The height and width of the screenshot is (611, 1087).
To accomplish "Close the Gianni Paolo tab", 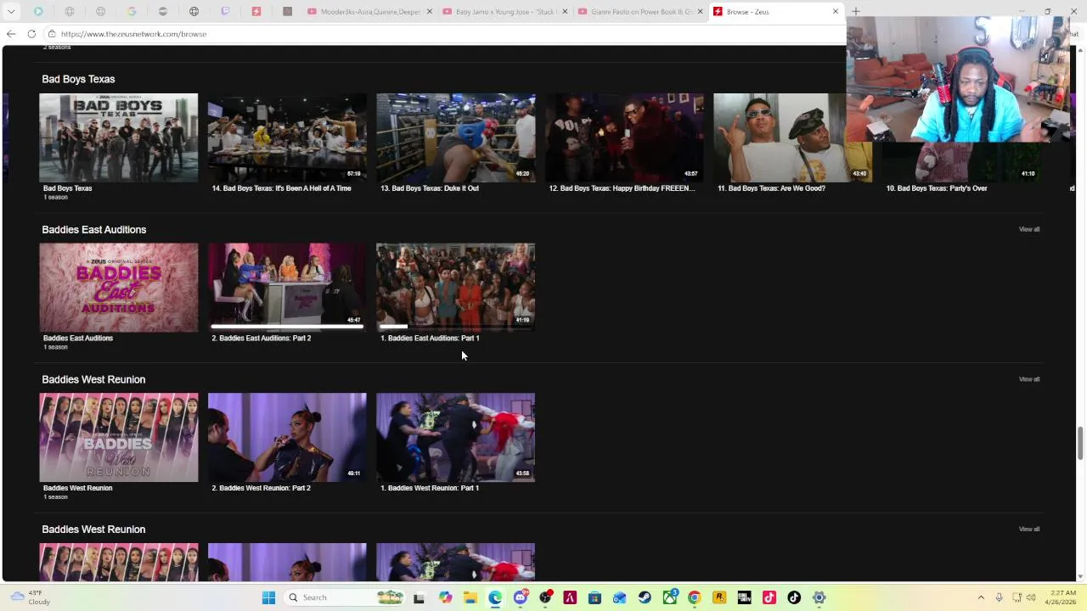I will (701, 12).
